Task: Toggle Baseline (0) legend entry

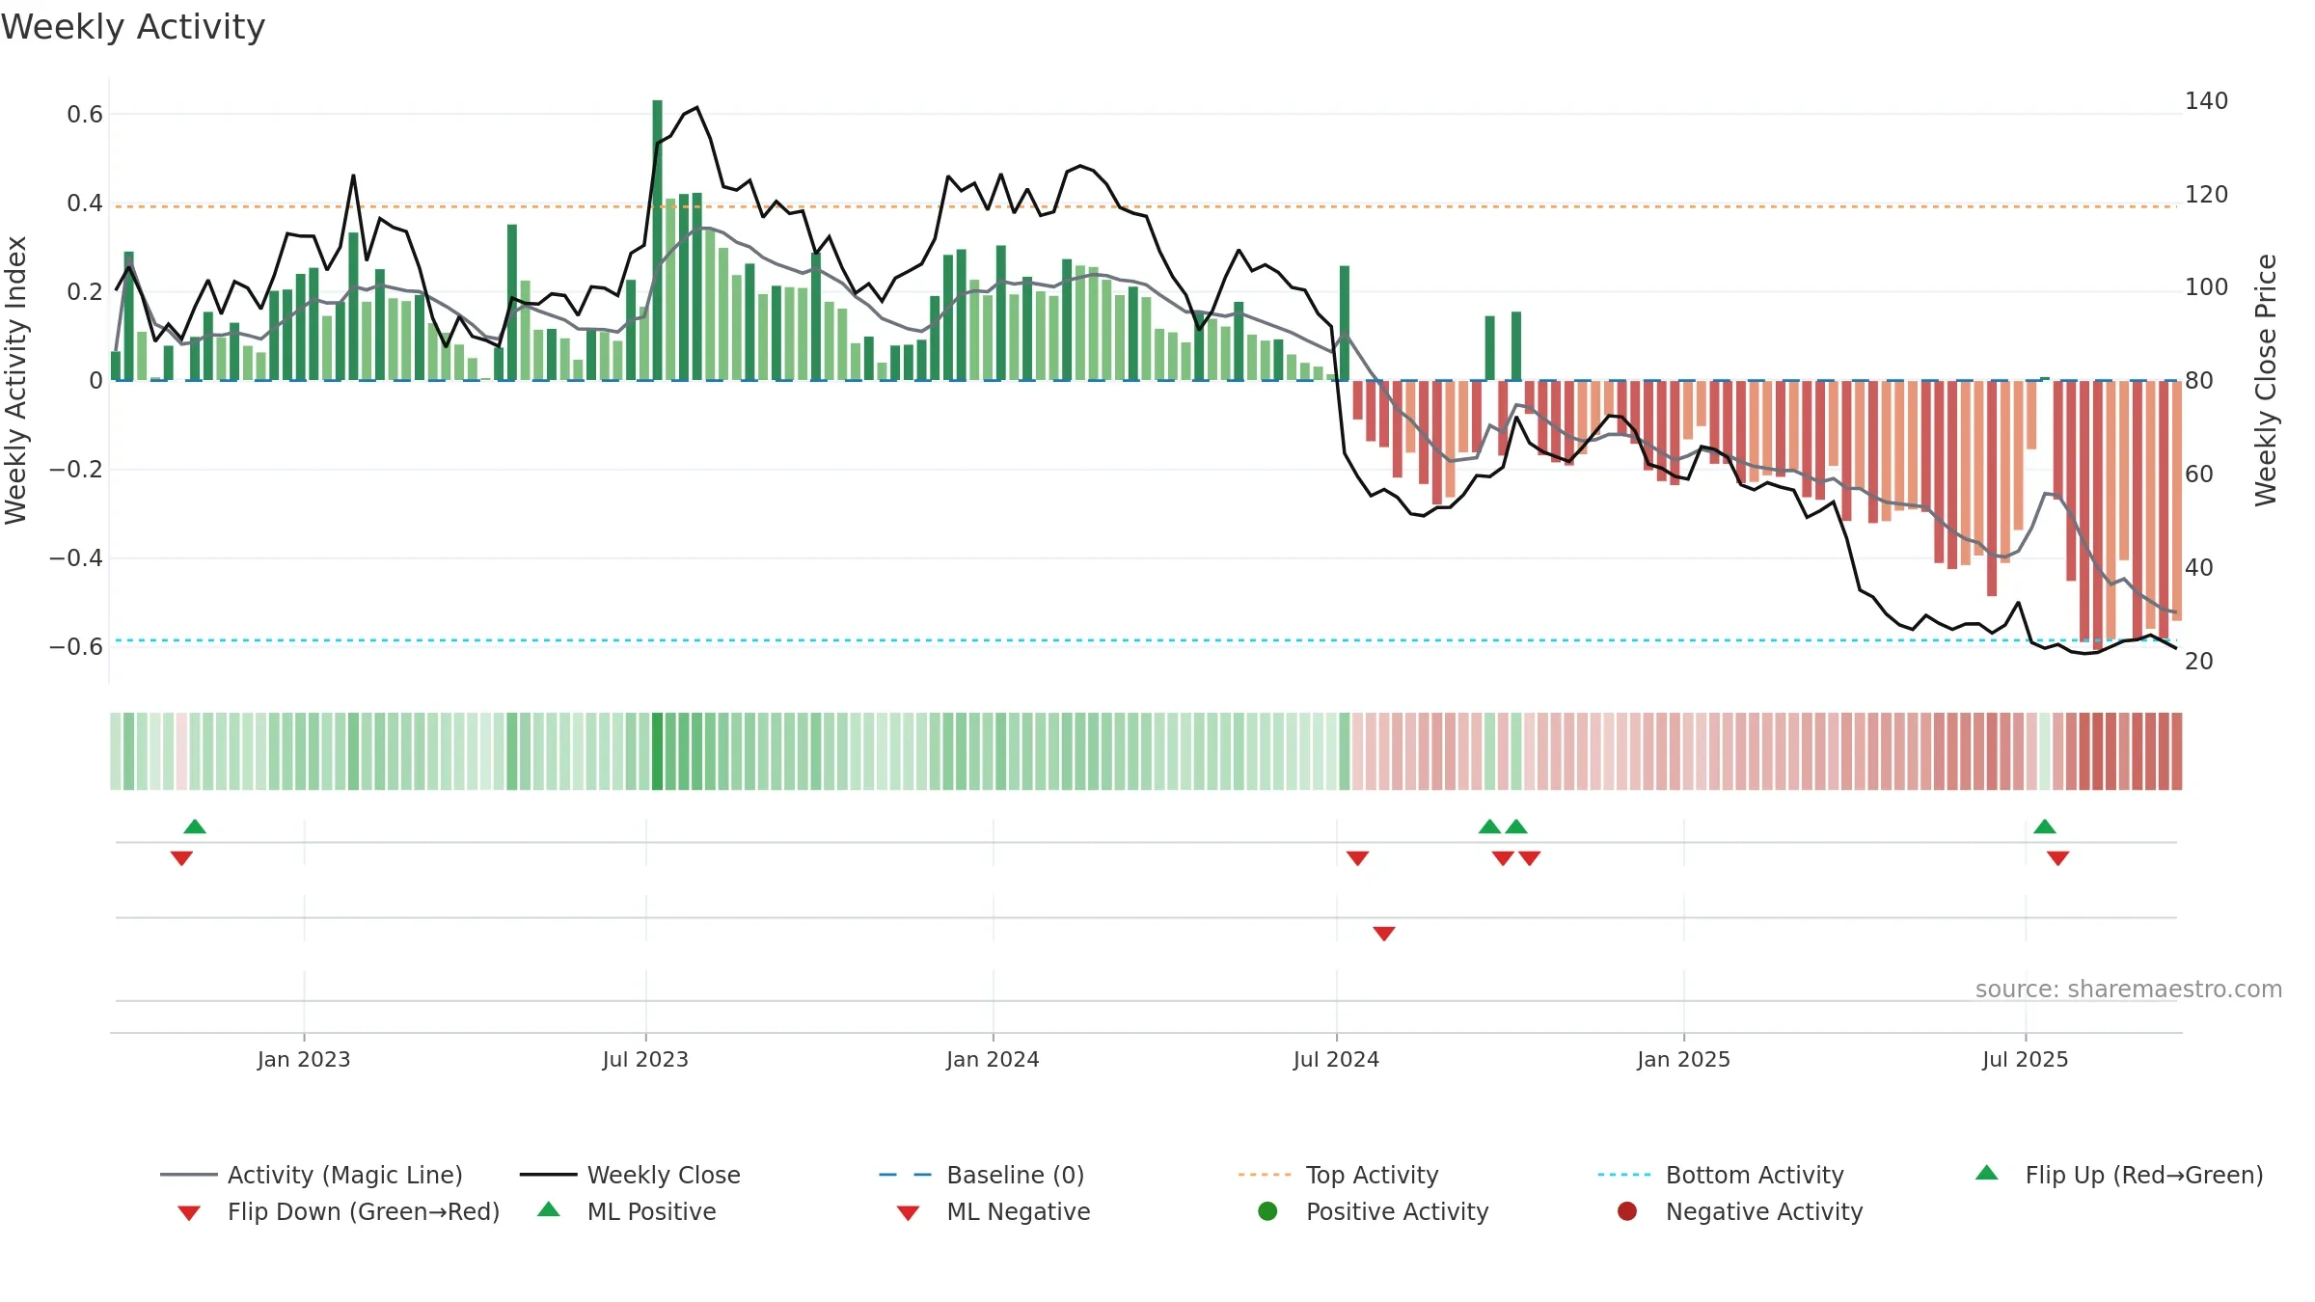Action: (982, 1175)
